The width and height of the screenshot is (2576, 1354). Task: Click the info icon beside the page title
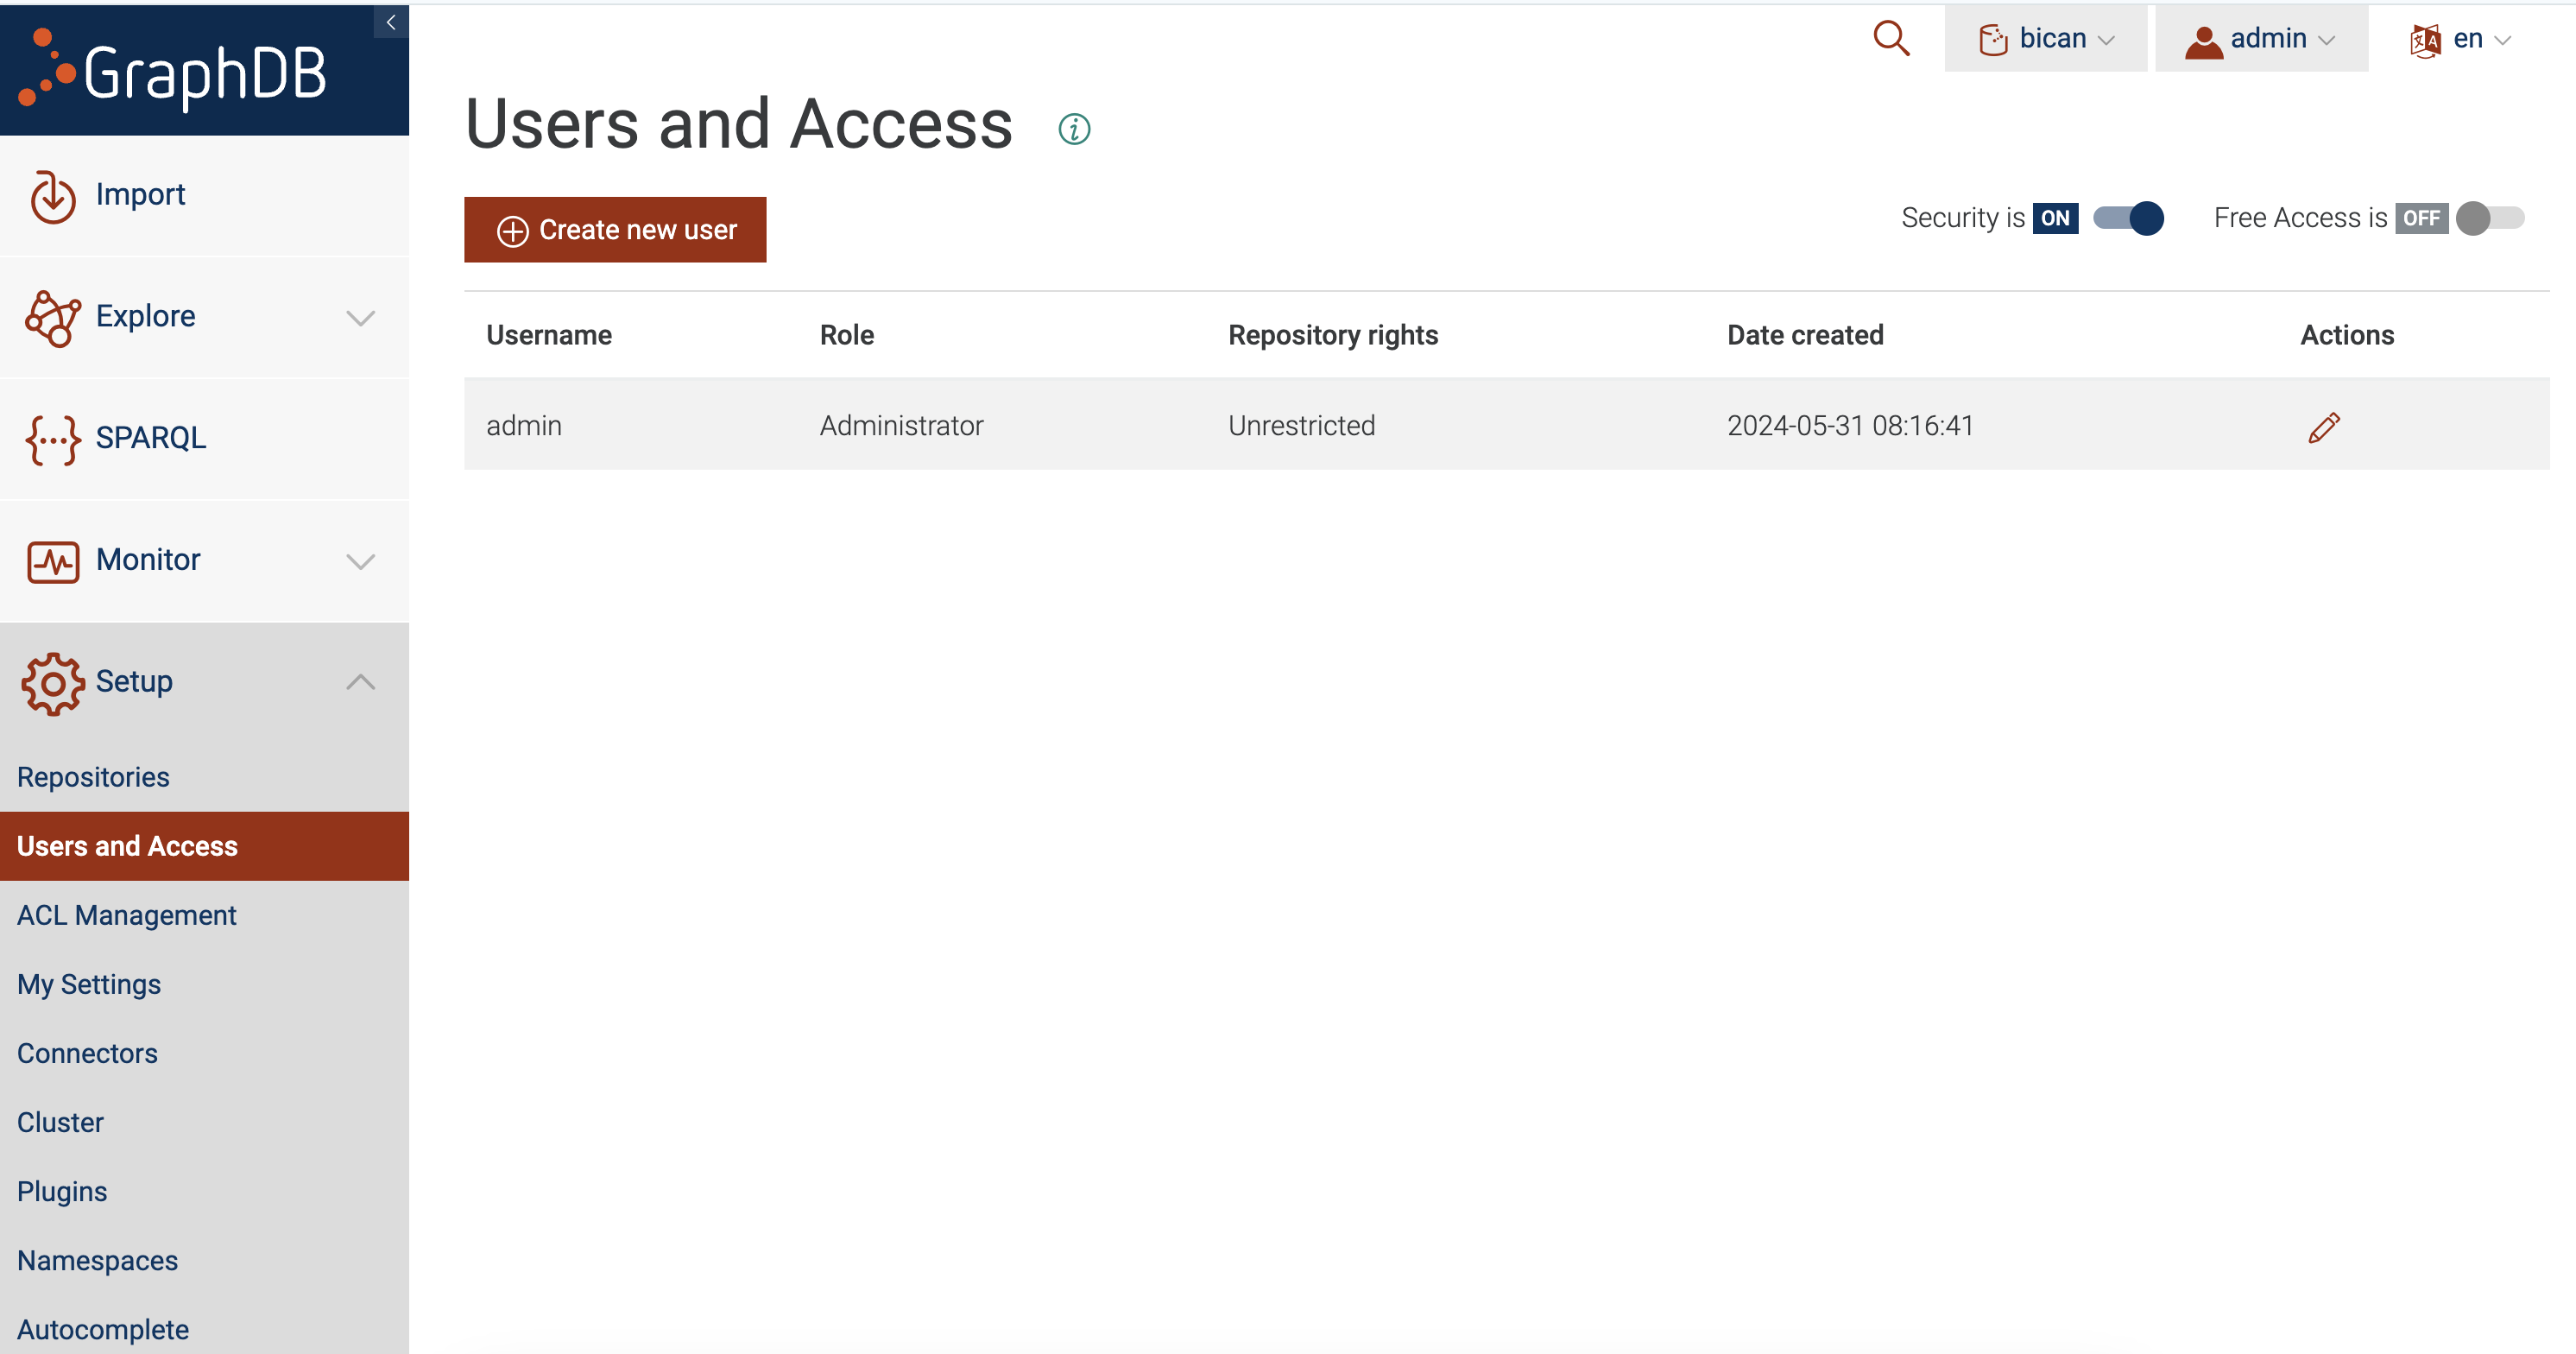[1074, 129]
